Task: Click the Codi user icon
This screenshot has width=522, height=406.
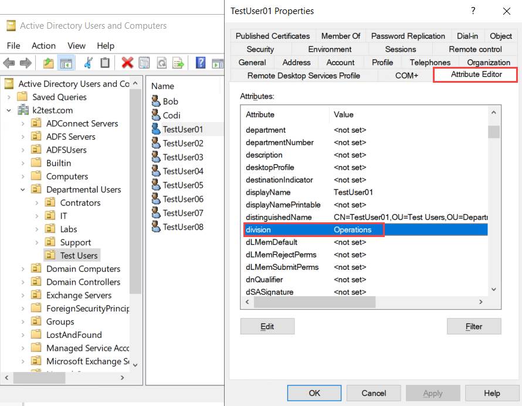Action: pyautogui.click(x=155, y=115)
